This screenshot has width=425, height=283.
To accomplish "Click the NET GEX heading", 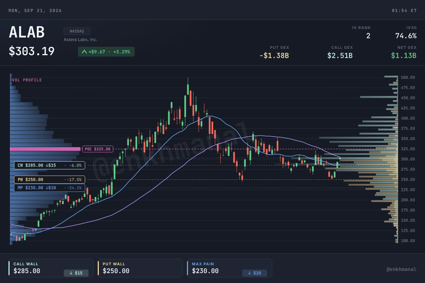I will click(x=407, y=47).
